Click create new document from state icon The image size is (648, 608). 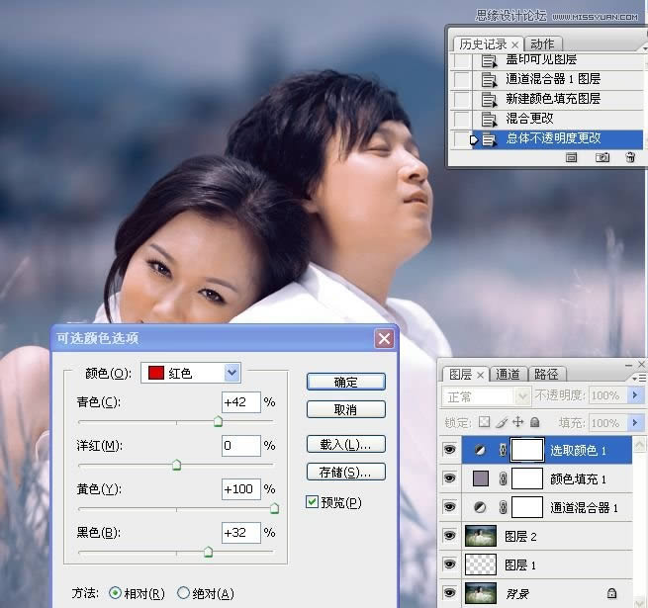click(572, 157)
